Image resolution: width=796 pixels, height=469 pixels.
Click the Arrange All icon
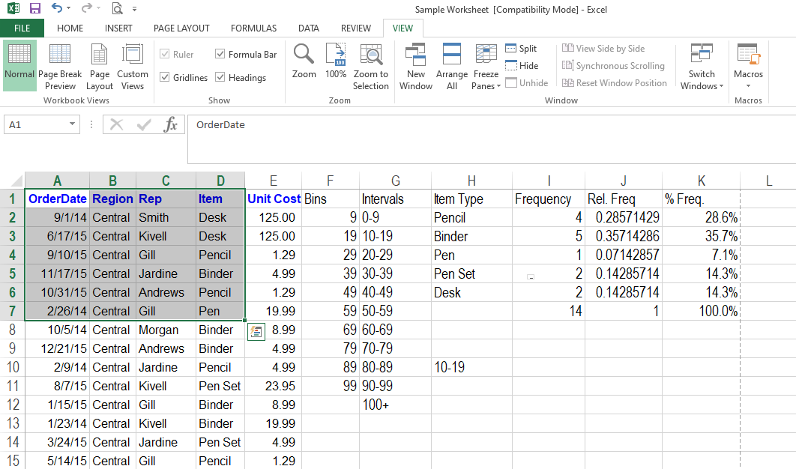pyautogui.click(x=452, y=66)
